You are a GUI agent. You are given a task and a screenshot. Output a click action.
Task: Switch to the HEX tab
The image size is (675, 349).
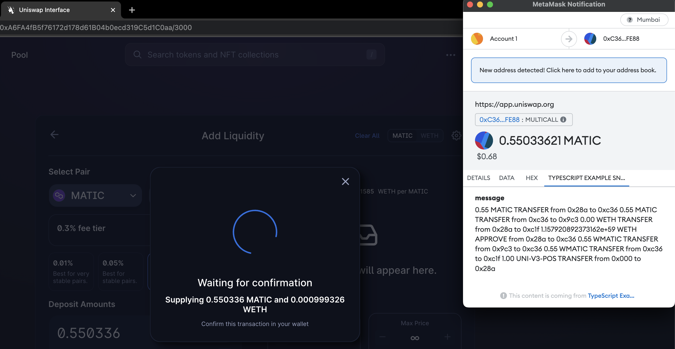(x=531, y=178)
